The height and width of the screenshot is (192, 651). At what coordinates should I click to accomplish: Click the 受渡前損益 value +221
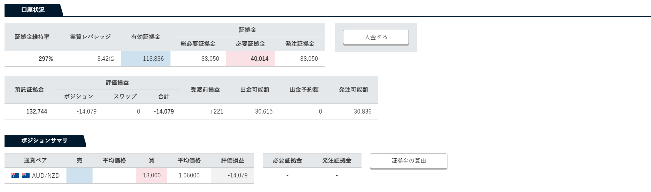(x=216, y=111)
